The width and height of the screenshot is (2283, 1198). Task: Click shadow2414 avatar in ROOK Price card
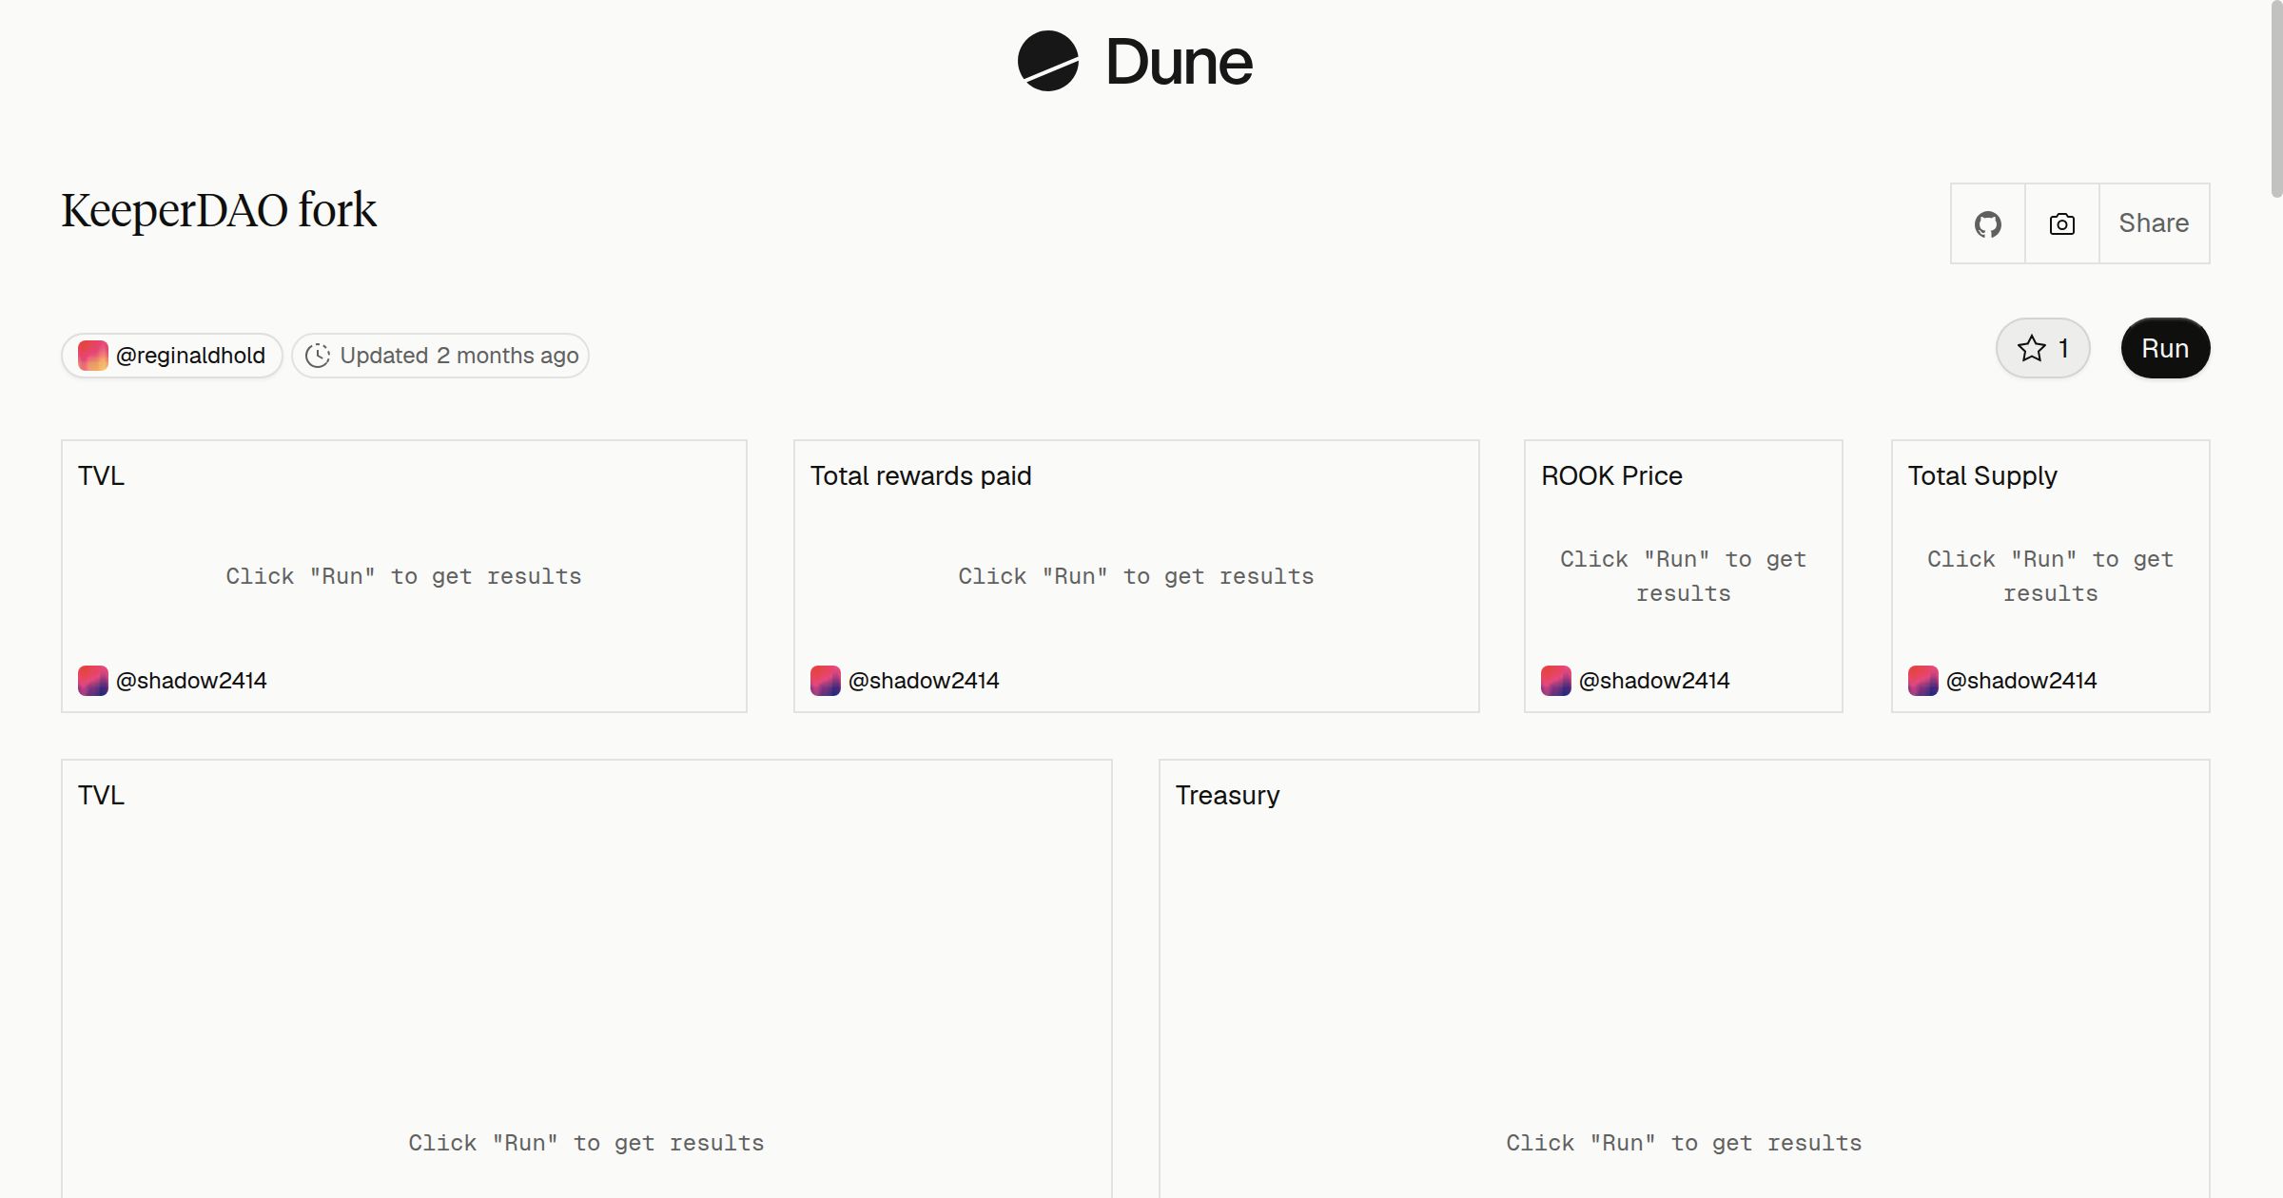(x=1556, y=681)
